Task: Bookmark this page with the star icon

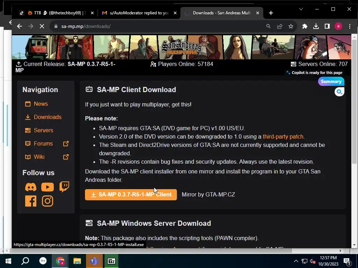Action: click(291, 26)
